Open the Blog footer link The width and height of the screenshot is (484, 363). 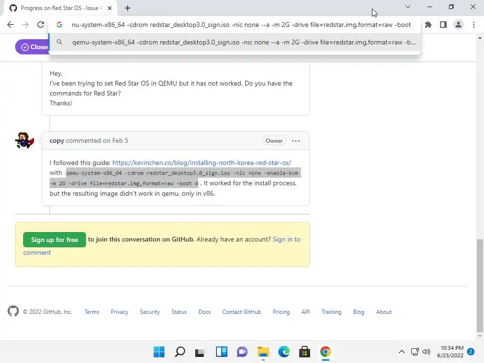pyautogui.click(x=359, y=312)
